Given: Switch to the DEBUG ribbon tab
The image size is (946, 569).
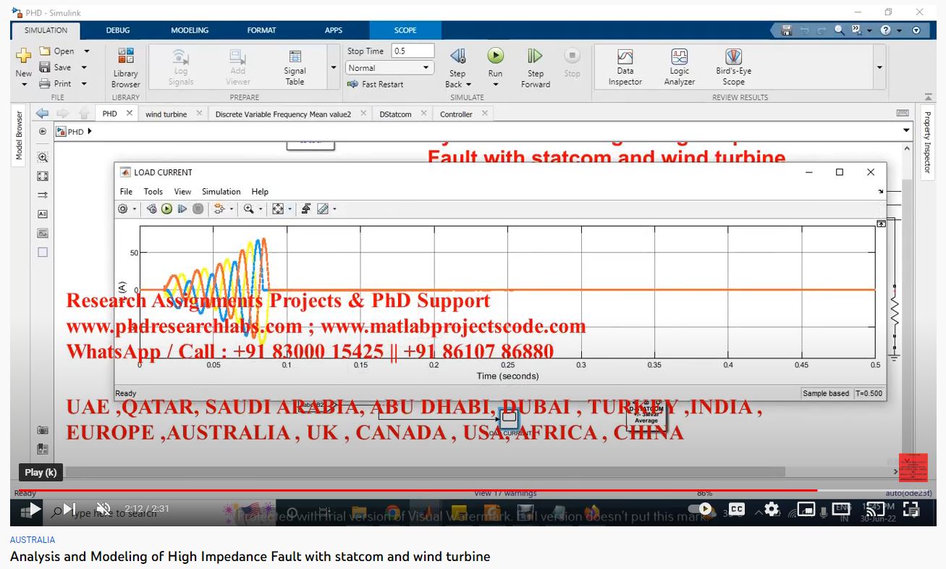Looking at the screenshot, I should tap(118, 30).
